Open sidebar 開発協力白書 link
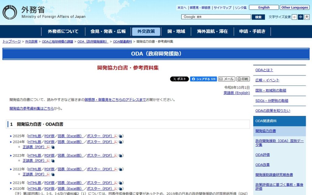The width and height of the screenshot is (312, 195). click(265, 131)
